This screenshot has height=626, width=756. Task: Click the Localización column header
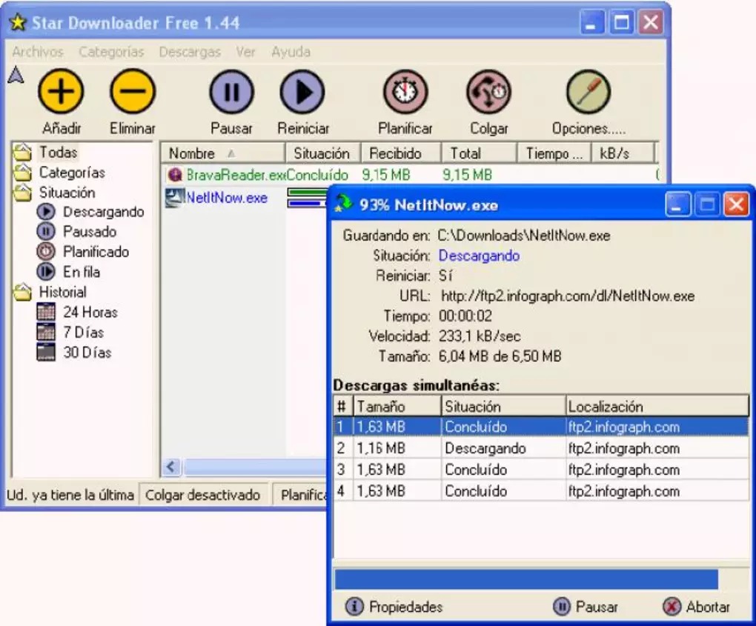pyautogui.click(x=657, y=406)
